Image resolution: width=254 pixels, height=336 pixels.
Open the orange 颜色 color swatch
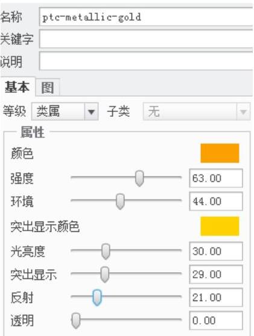click(x=220, y=154)
